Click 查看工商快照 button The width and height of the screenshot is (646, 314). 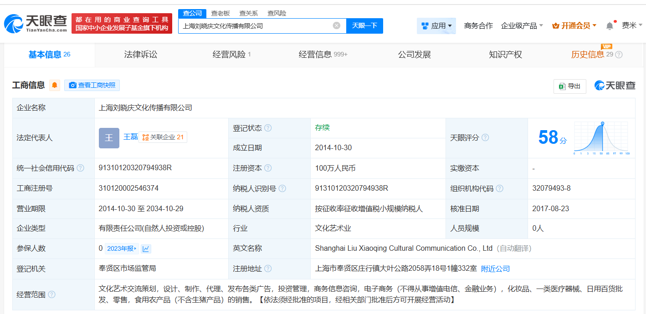point(92,85)
